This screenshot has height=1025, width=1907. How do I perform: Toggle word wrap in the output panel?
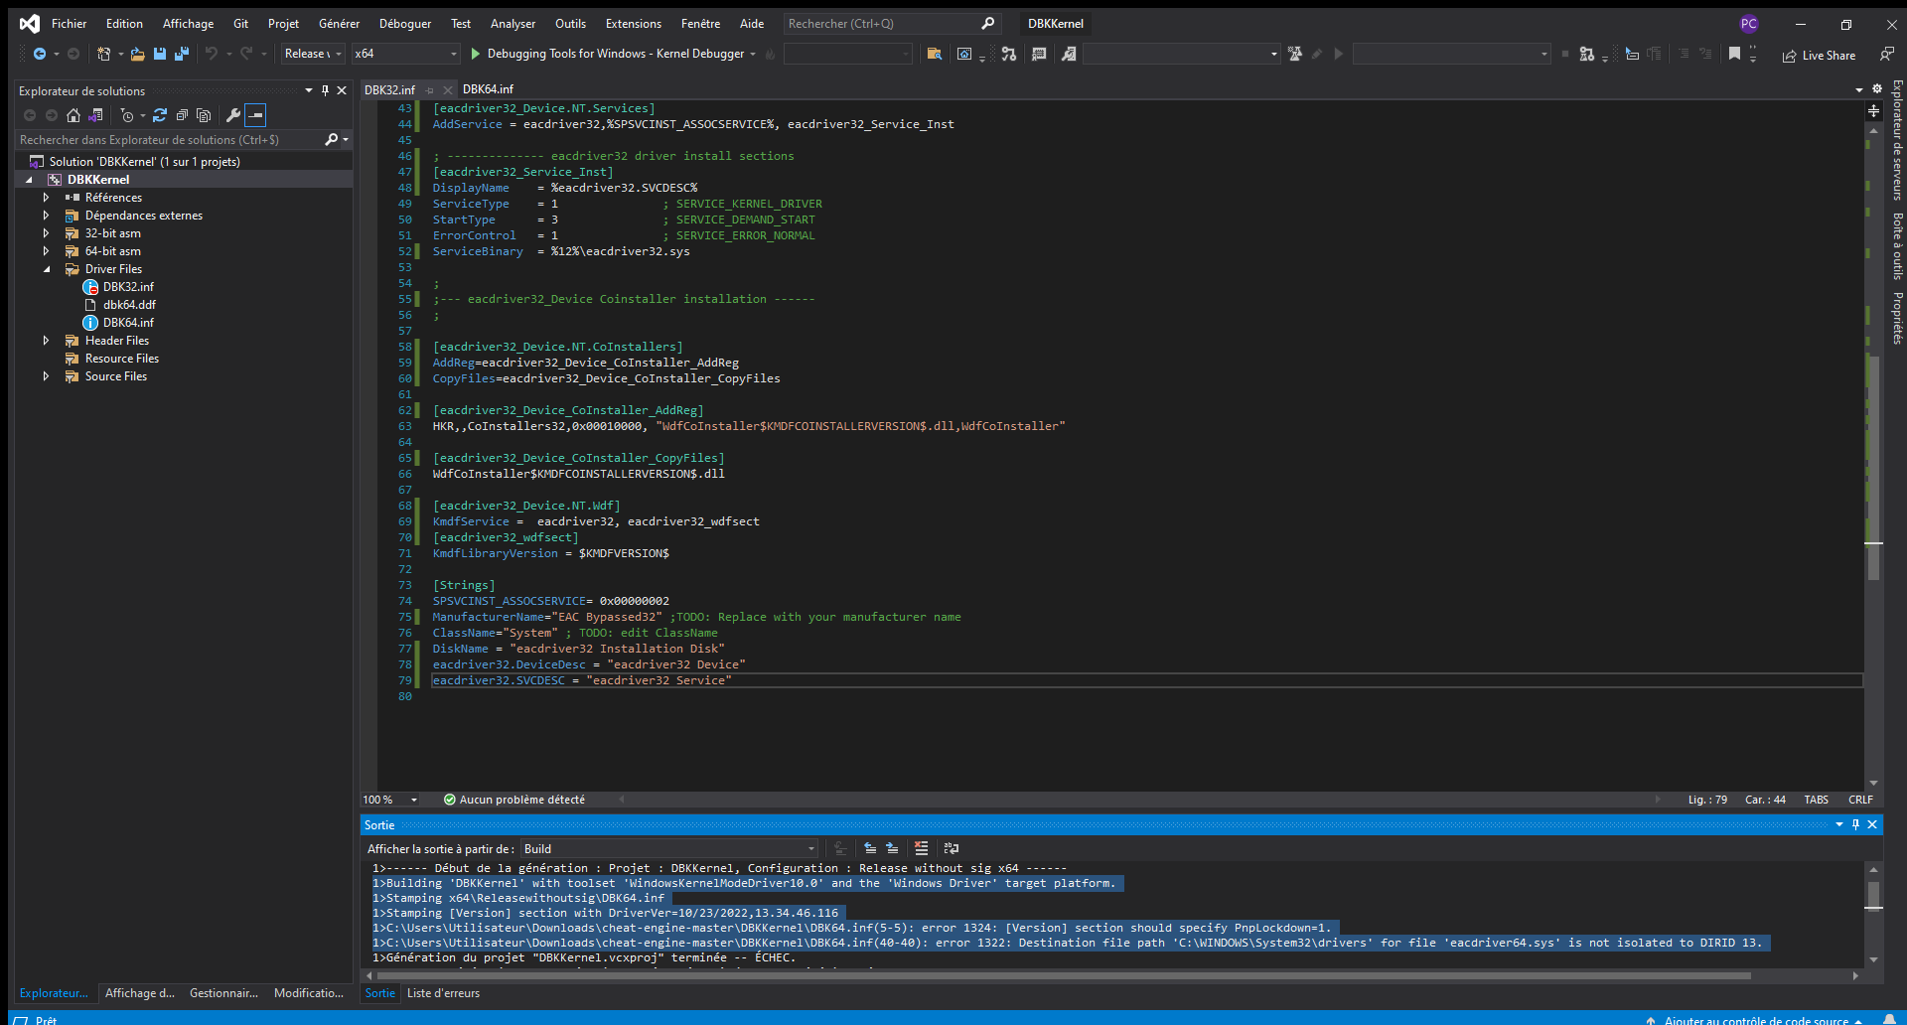coord(952,848)
